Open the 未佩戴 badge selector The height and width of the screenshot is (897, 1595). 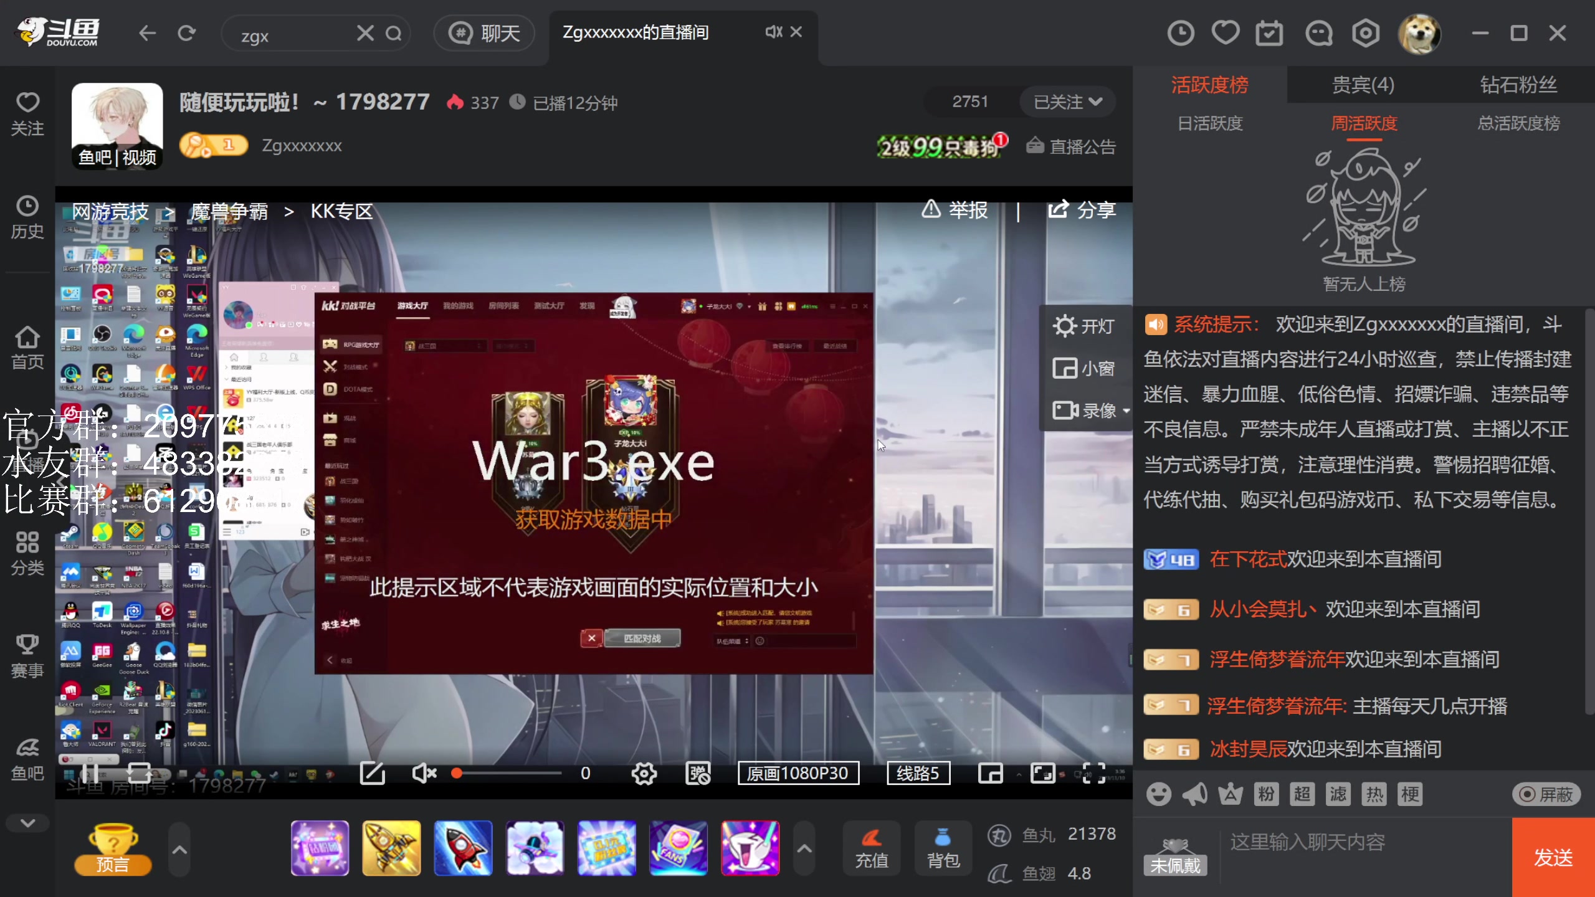pos(1175,857)
